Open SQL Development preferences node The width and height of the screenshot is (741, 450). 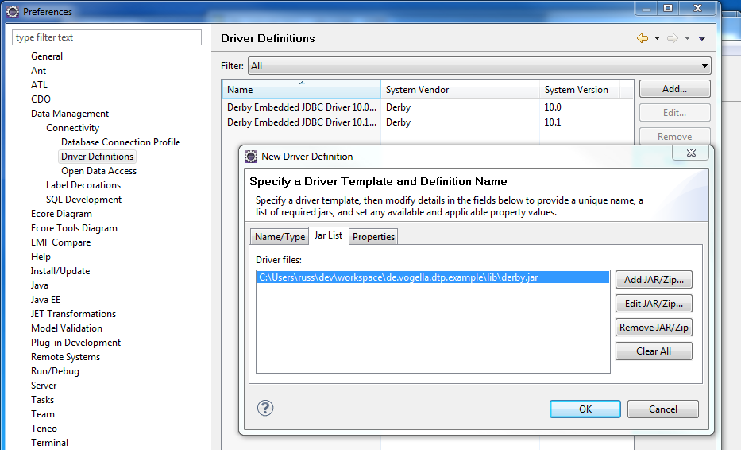coord(83,200)
